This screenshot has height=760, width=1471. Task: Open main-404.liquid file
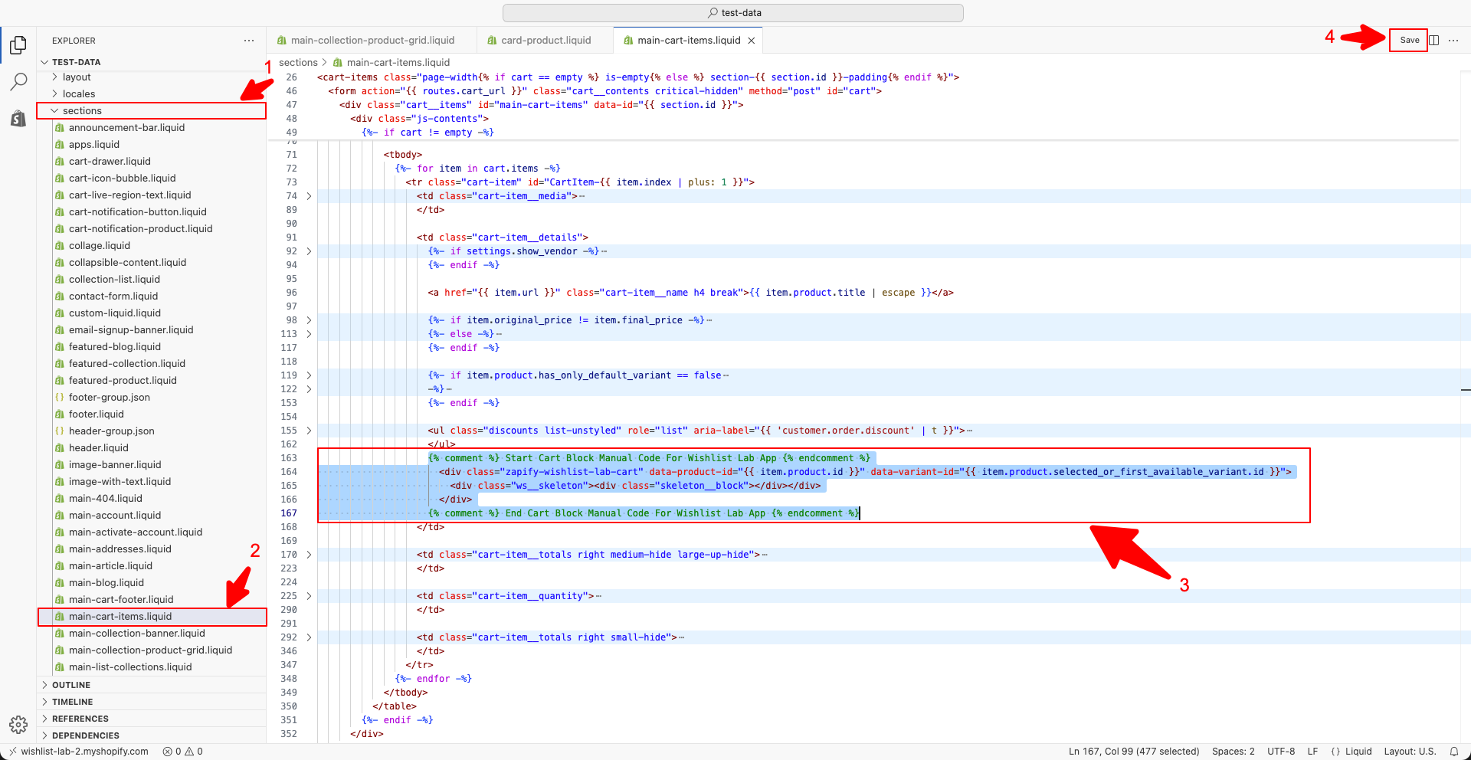(x=106, y=499)
